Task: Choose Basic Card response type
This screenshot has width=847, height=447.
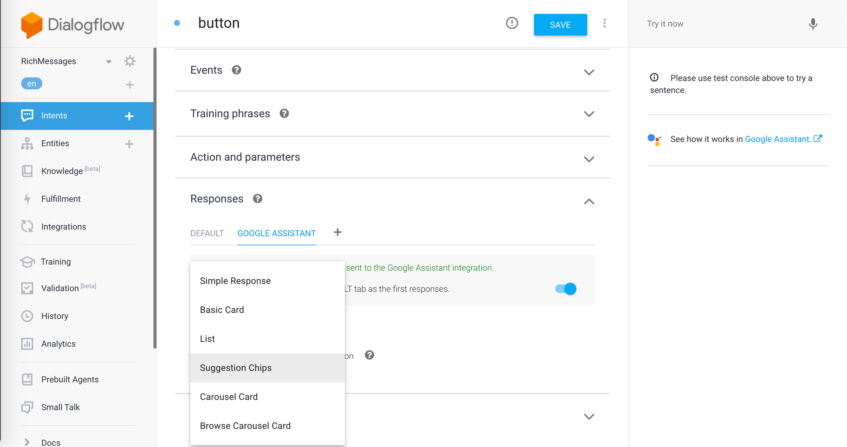Action: (x=222, y=310)
